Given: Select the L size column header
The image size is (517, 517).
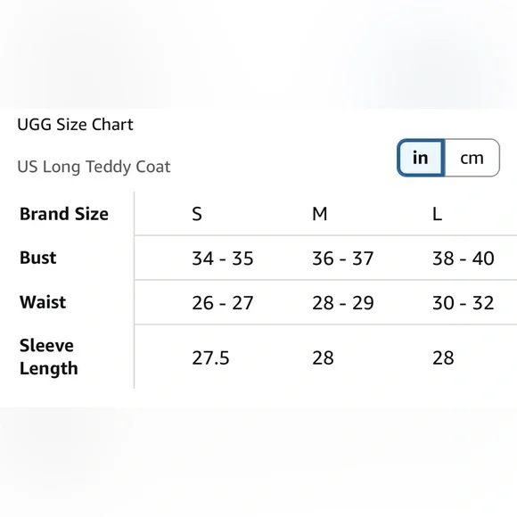Looking at the screenshot, I should [437, 214].
